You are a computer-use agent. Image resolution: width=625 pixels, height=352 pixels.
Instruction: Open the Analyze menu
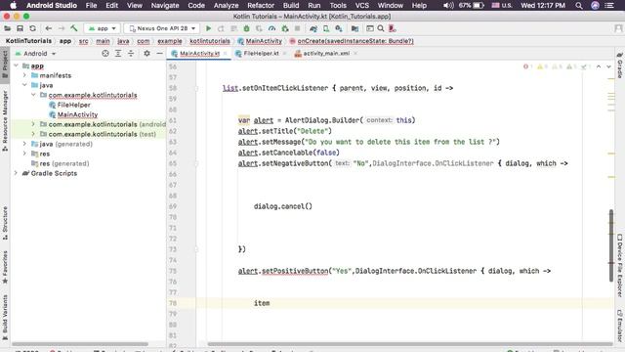(226, 6)
